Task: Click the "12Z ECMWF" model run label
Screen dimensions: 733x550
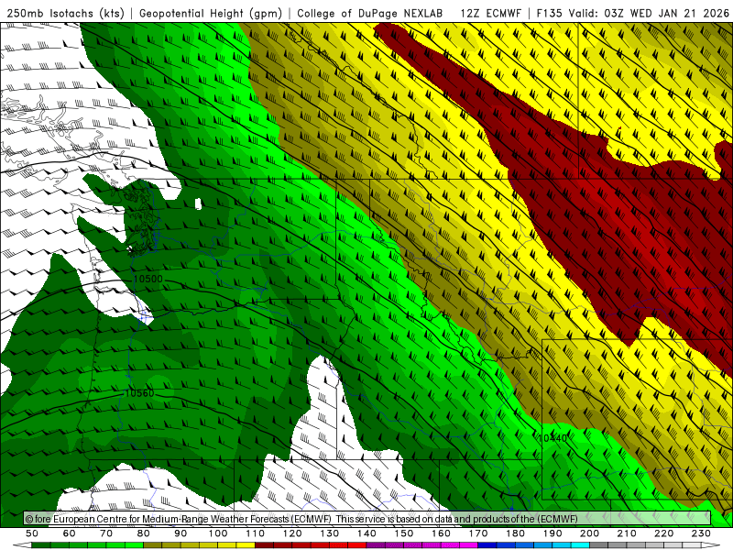Action: click(x=490, y=13)
